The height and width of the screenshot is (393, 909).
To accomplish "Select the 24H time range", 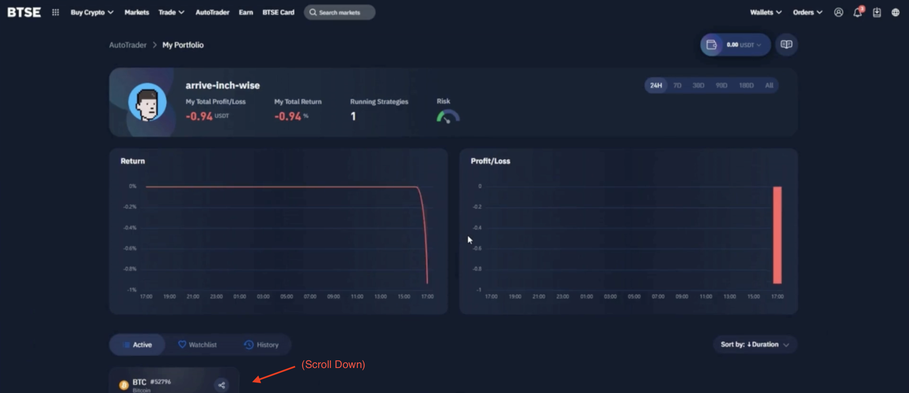I will coord(656,85).
